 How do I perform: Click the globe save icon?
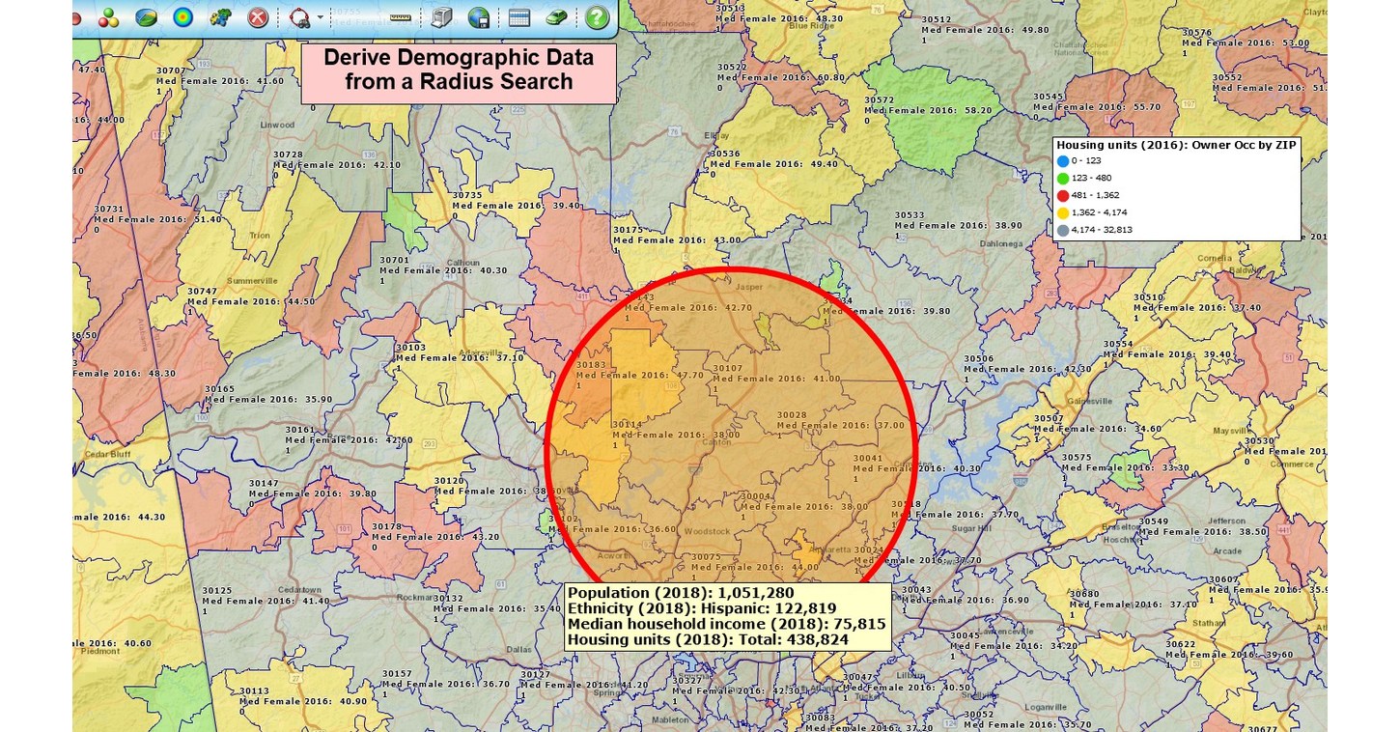point(480,17)
